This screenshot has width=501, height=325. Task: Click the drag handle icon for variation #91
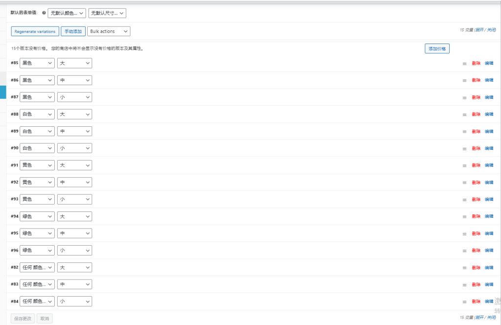(464, 165)
